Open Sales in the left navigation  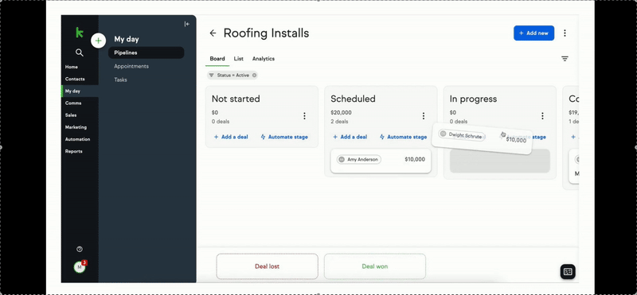pyautogui.click(x=71, y=115)
